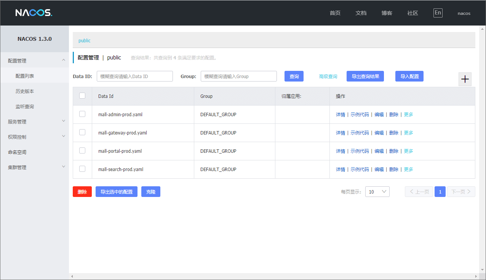
Task: Go to 首页 in the top navigation
Action: 335,13
